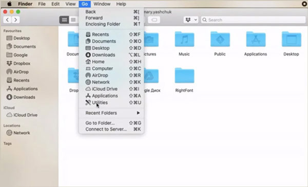Select the RightFont folder icon
The width and height of the screenshot is (308, 187).
pyautogui.click(x=184, y=76)
